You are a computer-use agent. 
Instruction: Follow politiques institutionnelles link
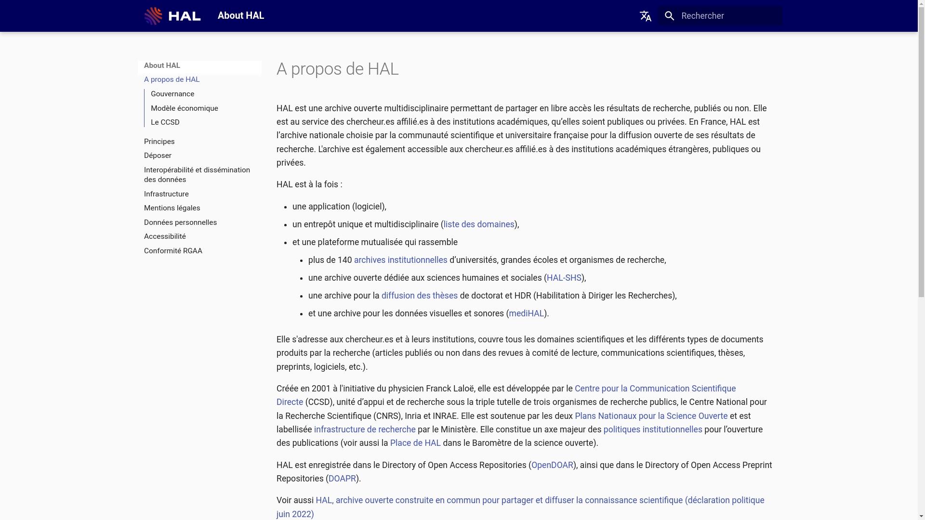point(653,429)
